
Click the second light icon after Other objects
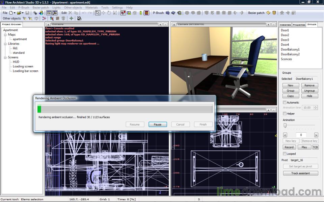tap(30, 18)
